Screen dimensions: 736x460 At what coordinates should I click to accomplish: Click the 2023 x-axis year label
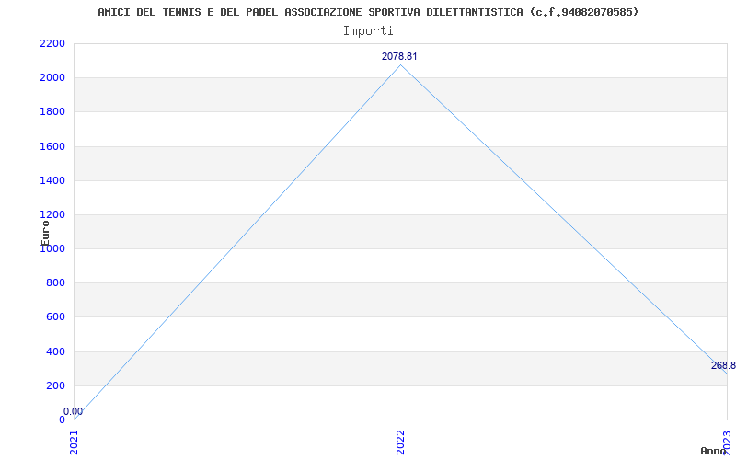click(727, 443)
